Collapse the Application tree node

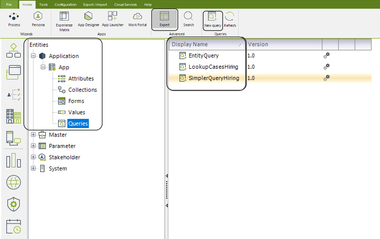(33, 56)
